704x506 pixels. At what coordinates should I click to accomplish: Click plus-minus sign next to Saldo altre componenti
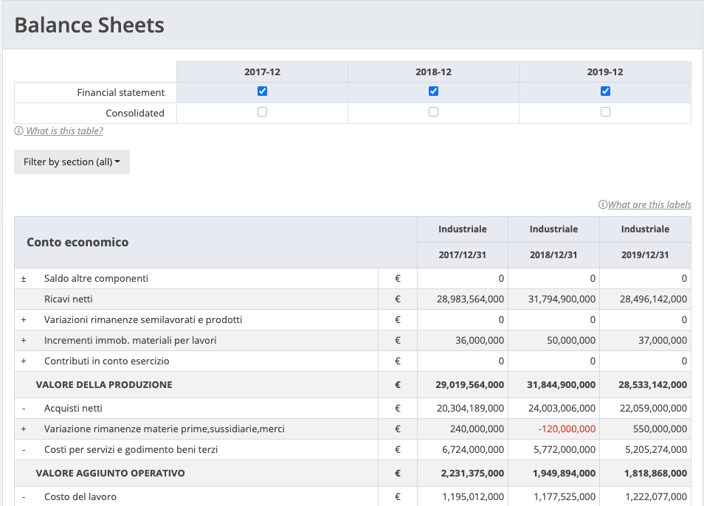point(24,279)
